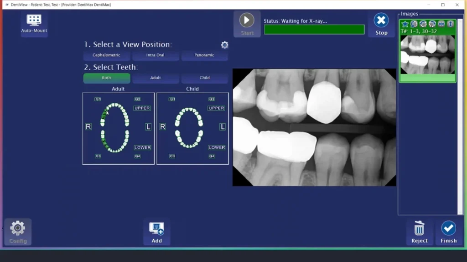Select Q3 quadrant in Adult chart
The height and width of the screenshot is (262, 467).
point(98,156)
